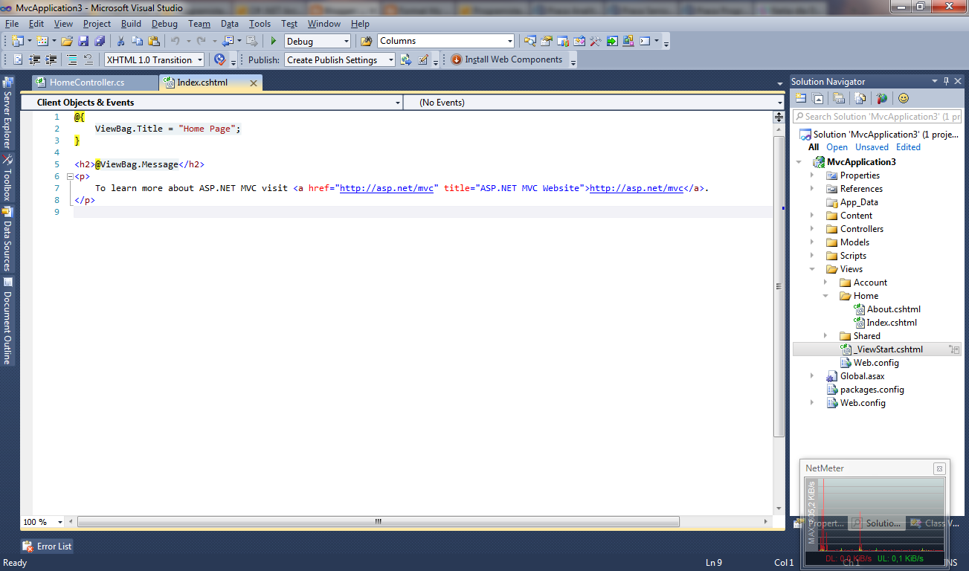The width and height of the screenshot is (969, 571).
Task: Toggle the pin on Solution Navigator panel
Action: pyautogui.click(x=945, y=81)
